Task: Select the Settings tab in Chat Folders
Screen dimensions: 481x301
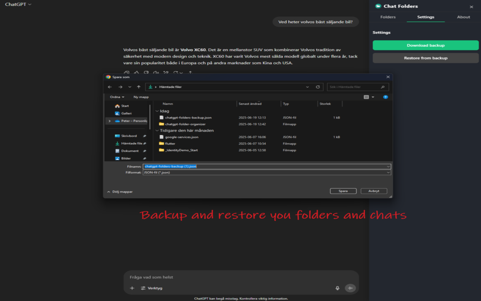Action: pos(425,17)
